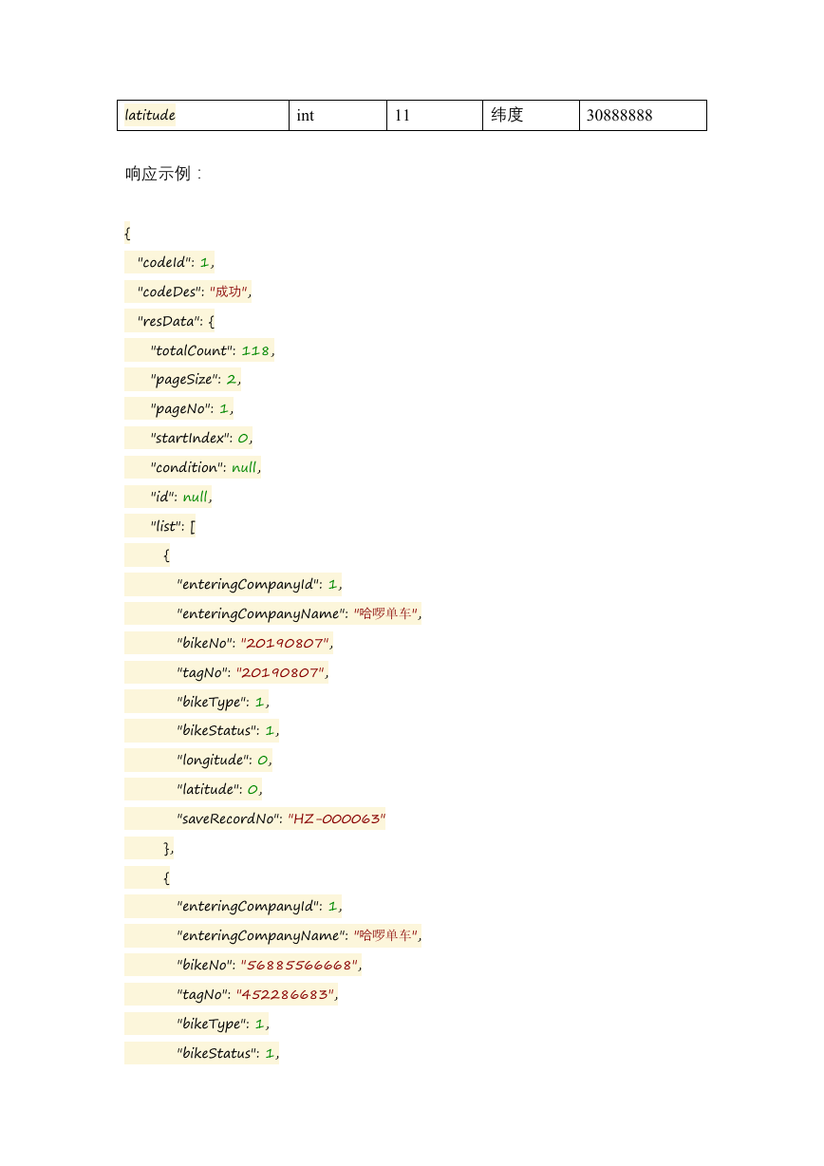Click the first 哈啰单车 company name value
824x1166 pixels.
coord(386,613)
